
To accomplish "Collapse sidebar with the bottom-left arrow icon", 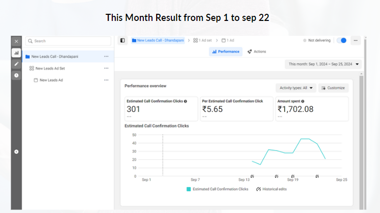I will click(x=16, y=151).
